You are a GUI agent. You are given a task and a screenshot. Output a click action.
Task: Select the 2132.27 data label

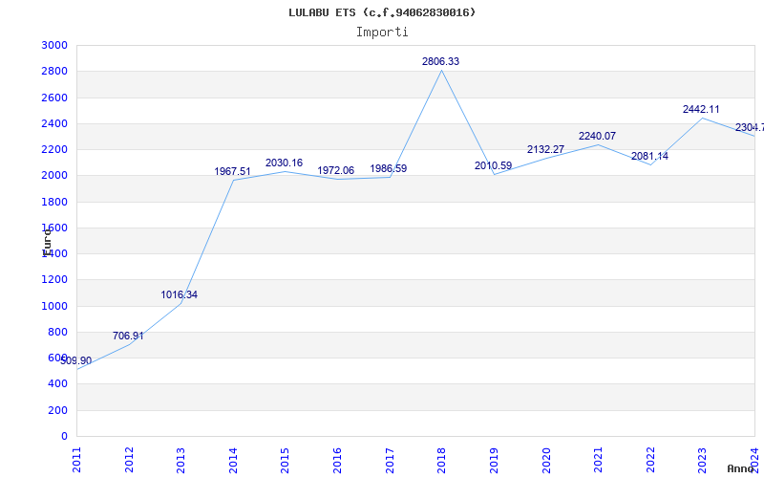pyautogui.click(x=545, y=150)
